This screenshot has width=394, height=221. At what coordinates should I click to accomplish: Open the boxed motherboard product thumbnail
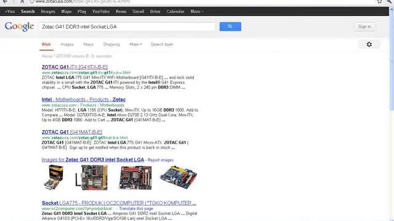click(x=54, y=177)
